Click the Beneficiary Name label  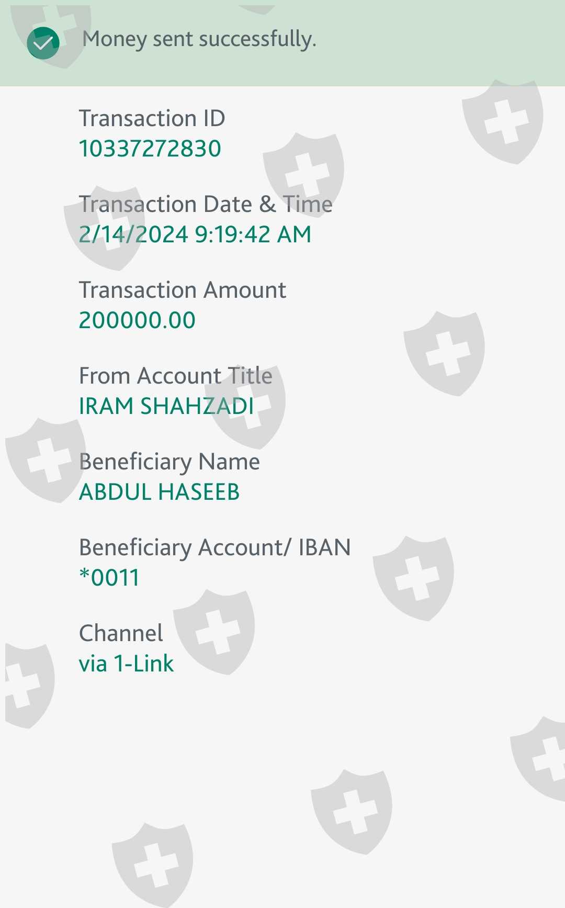click(x=169, y=462)
